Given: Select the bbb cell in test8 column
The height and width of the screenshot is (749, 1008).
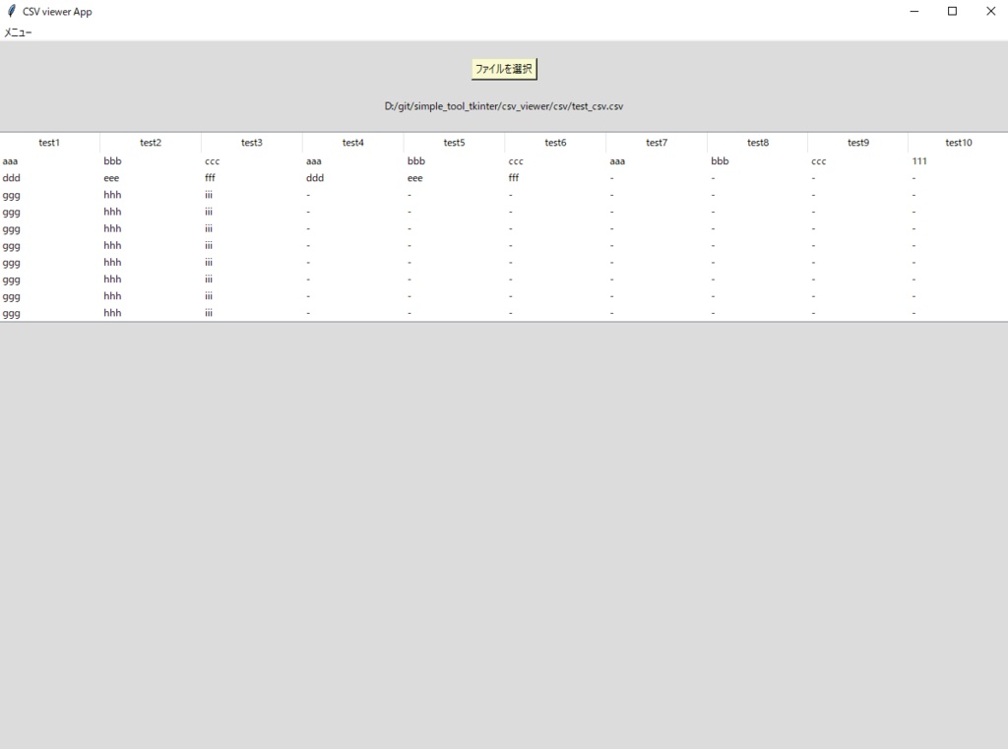Looking at the screenshot, I should click(x=720, y=161).
